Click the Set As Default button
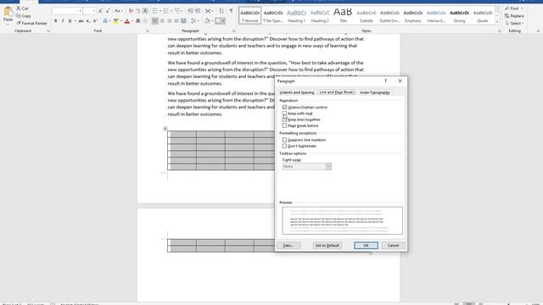The image size is (543, 305). (327, 246)
